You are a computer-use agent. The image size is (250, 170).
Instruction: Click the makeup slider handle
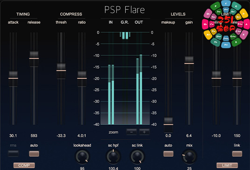pos(168,125)
